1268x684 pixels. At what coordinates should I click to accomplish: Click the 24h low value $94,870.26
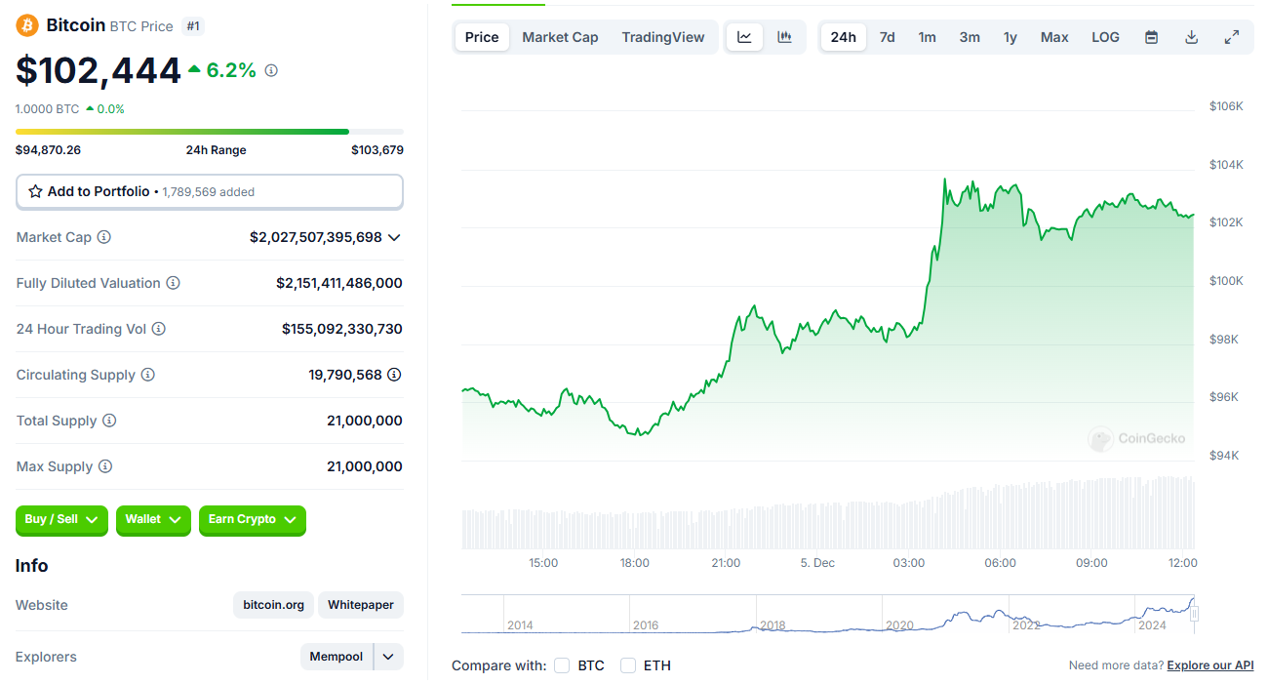(x=48, y=150)
